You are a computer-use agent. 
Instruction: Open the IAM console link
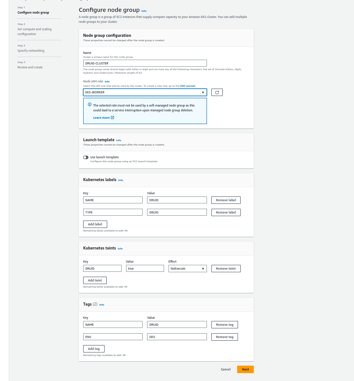[188, 86]
